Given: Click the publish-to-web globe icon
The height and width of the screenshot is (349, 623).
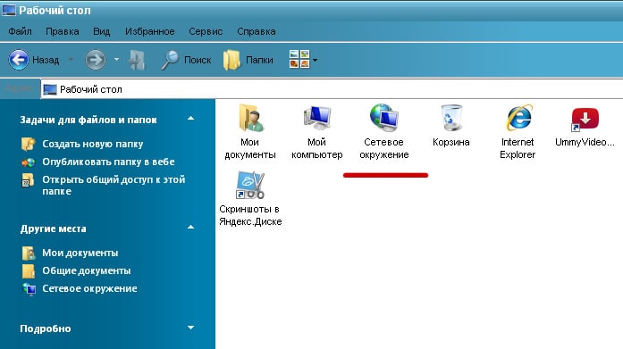Looking at the screenshot, I should pyautogui.click(x=29, y=162).
